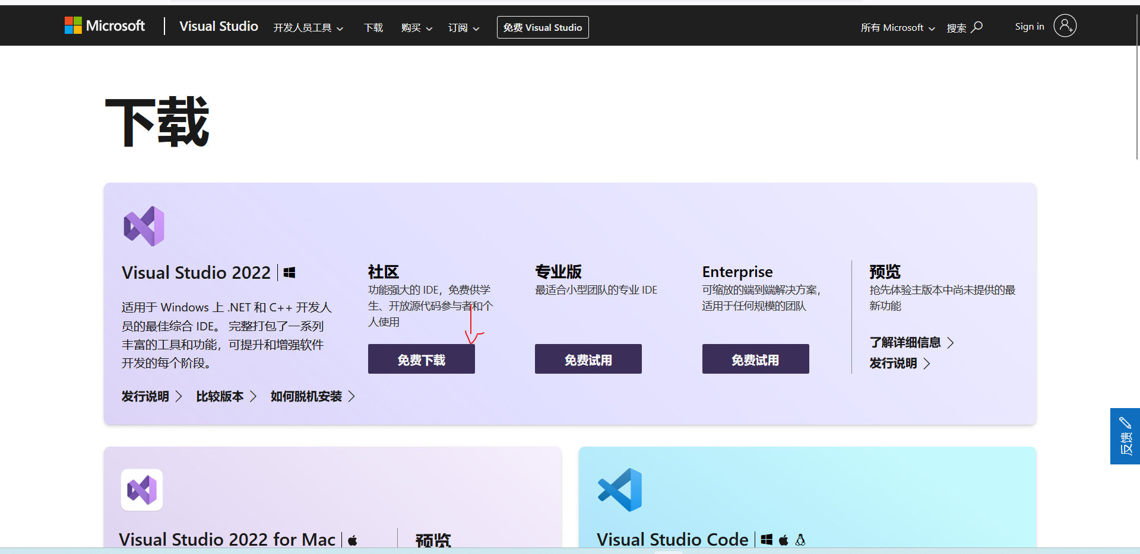Expand the 开发人员工具 dropdown menu

coord(308,28)
